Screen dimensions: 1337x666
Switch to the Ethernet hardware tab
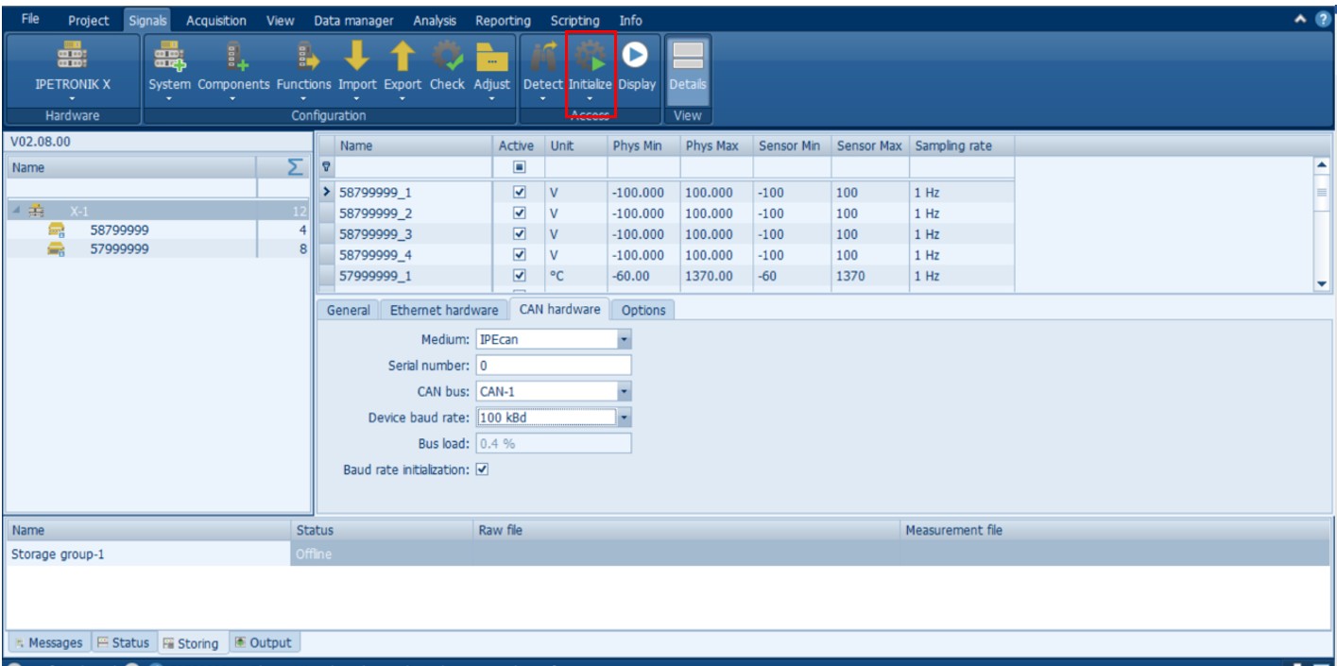coord(443,310)
